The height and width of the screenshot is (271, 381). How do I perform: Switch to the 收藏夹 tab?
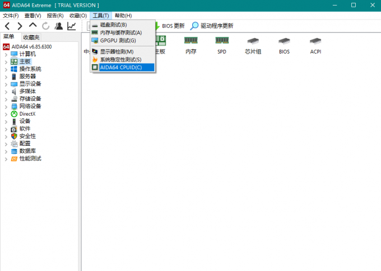click(31, 37)
